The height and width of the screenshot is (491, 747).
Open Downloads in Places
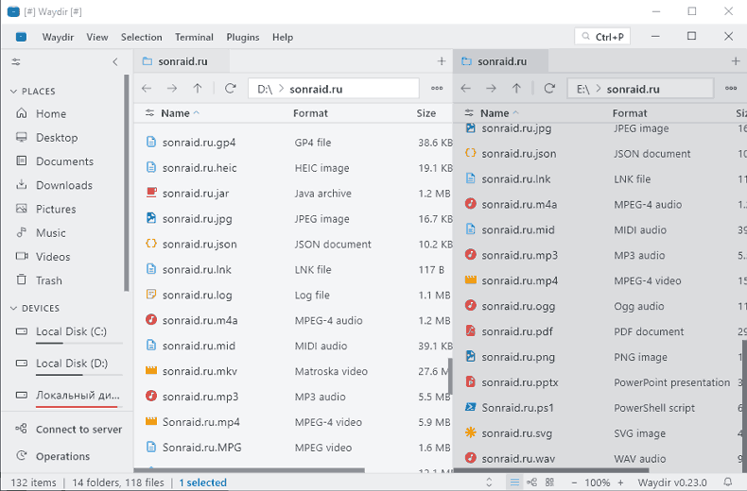click(x=64, y=185)
